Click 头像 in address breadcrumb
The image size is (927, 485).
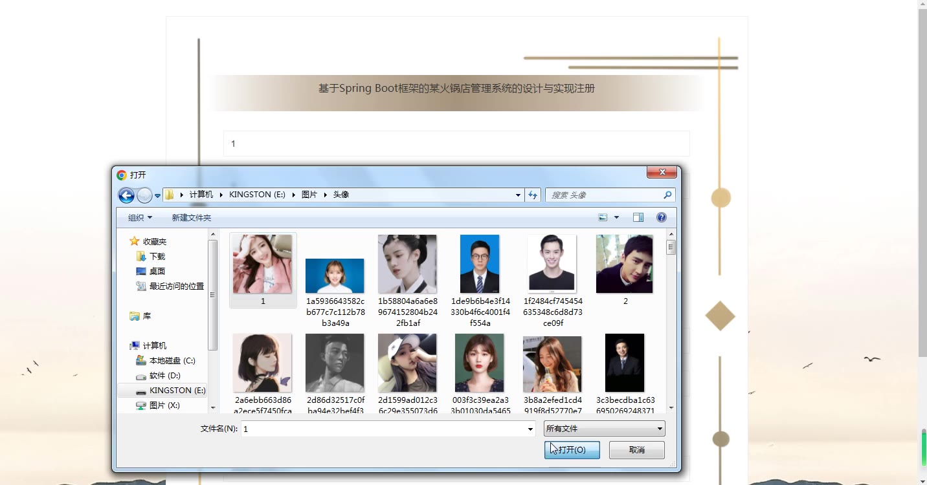pos(341,195)
